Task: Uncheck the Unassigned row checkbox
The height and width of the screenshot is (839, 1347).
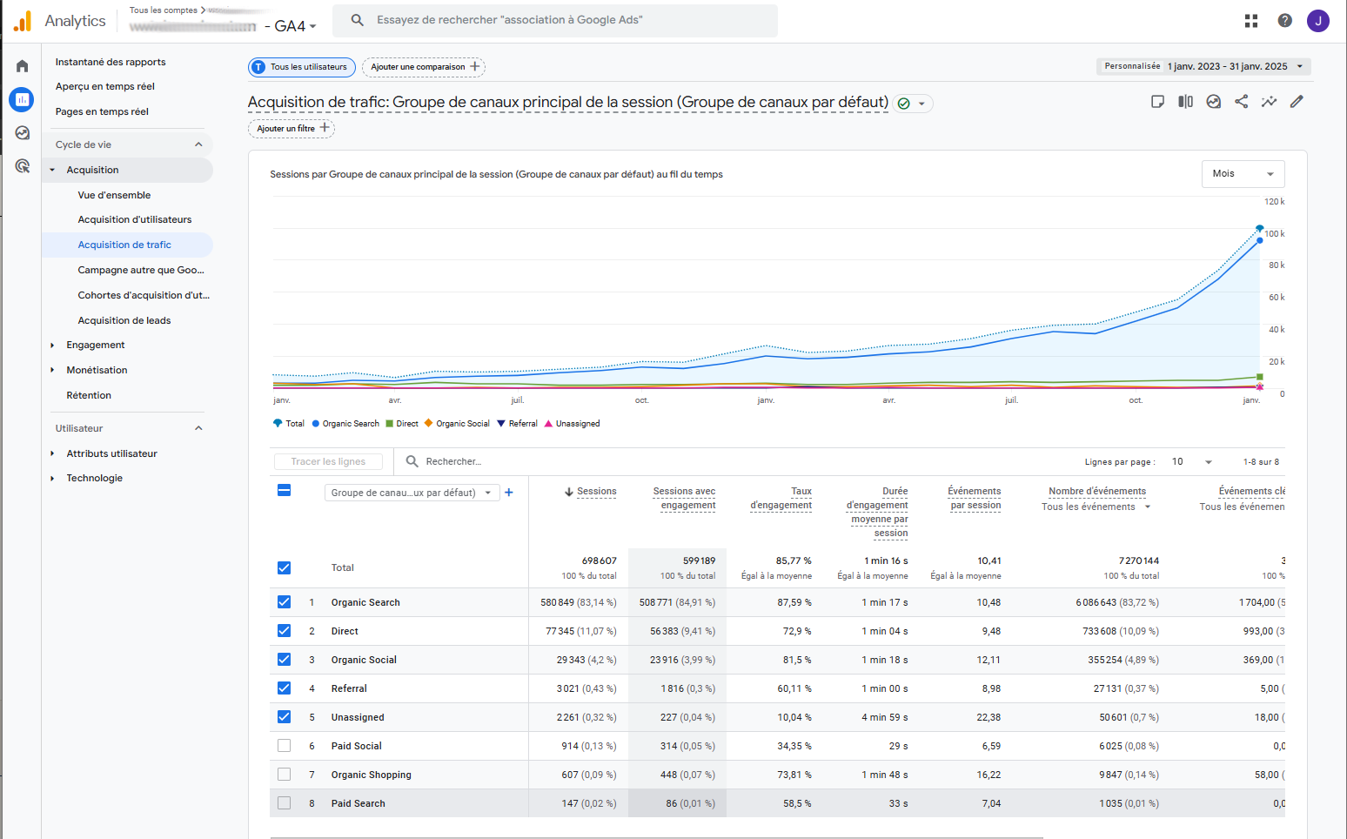Action: click(x=284, y=716)
